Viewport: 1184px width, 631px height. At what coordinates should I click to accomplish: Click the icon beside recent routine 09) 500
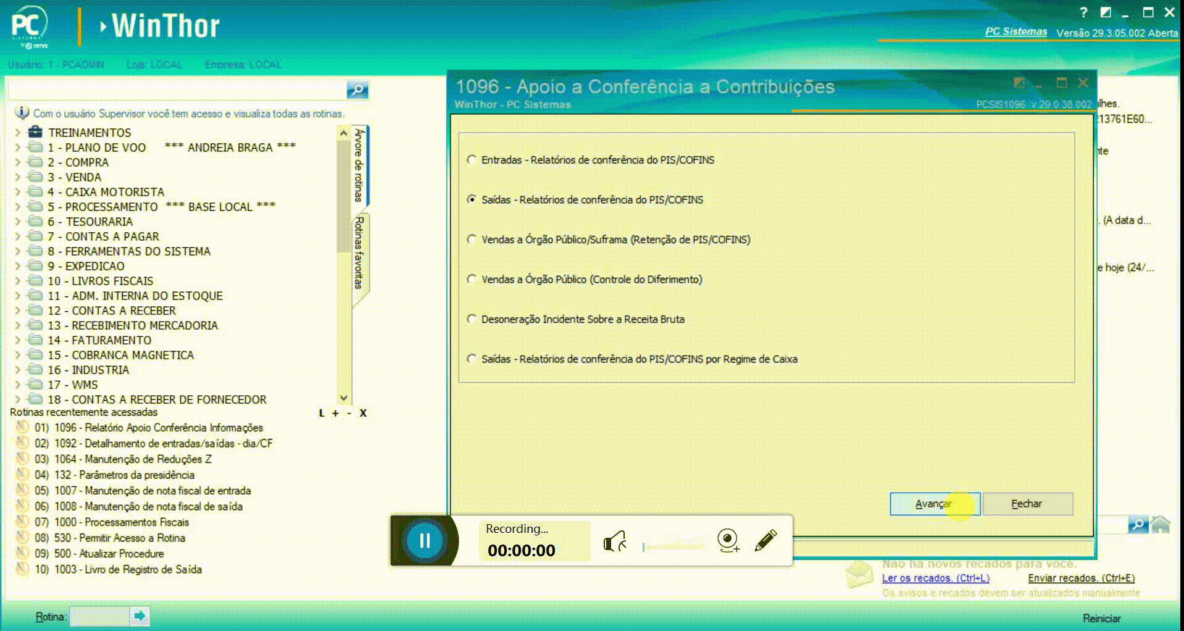point(22,553)
